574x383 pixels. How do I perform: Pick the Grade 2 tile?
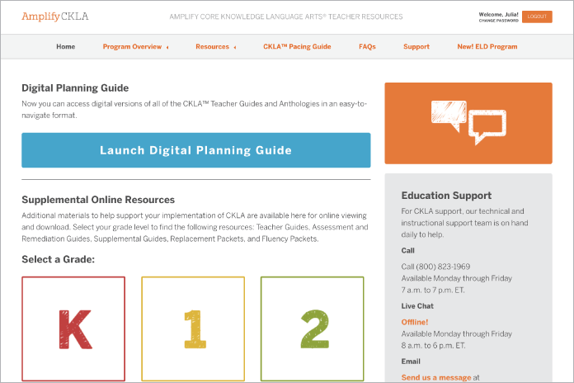[313, 329]
